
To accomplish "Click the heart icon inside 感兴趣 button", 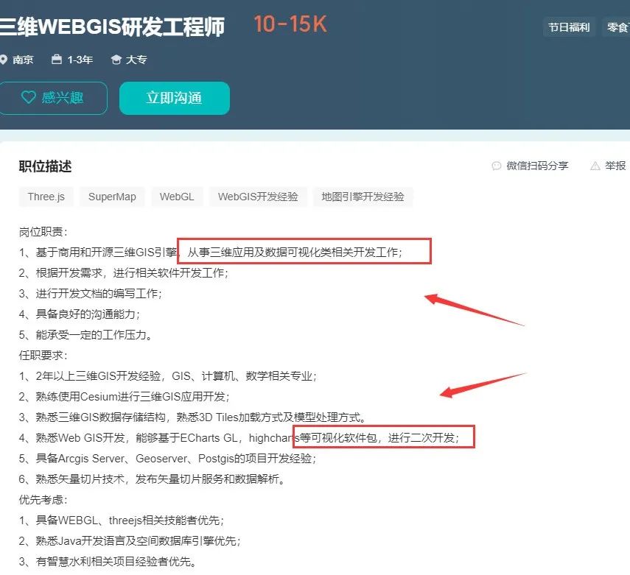I will click(x=29, y=97).
